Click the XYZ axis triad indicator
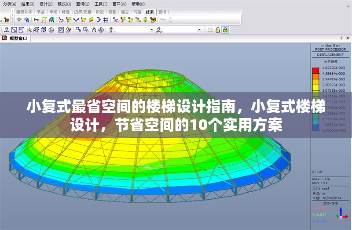 tap(342, 214)
